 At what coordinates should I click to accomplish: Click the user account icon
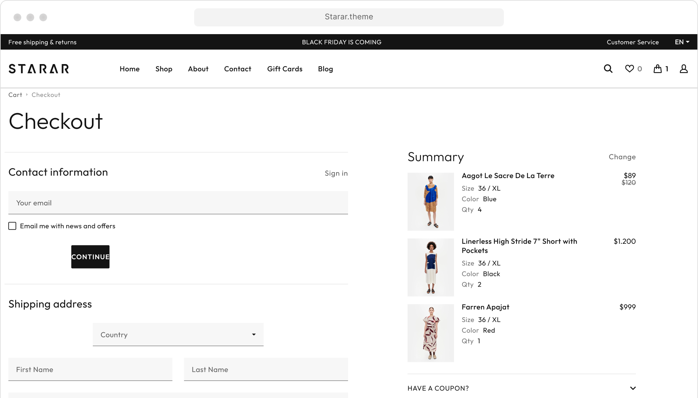click(683, 69)
